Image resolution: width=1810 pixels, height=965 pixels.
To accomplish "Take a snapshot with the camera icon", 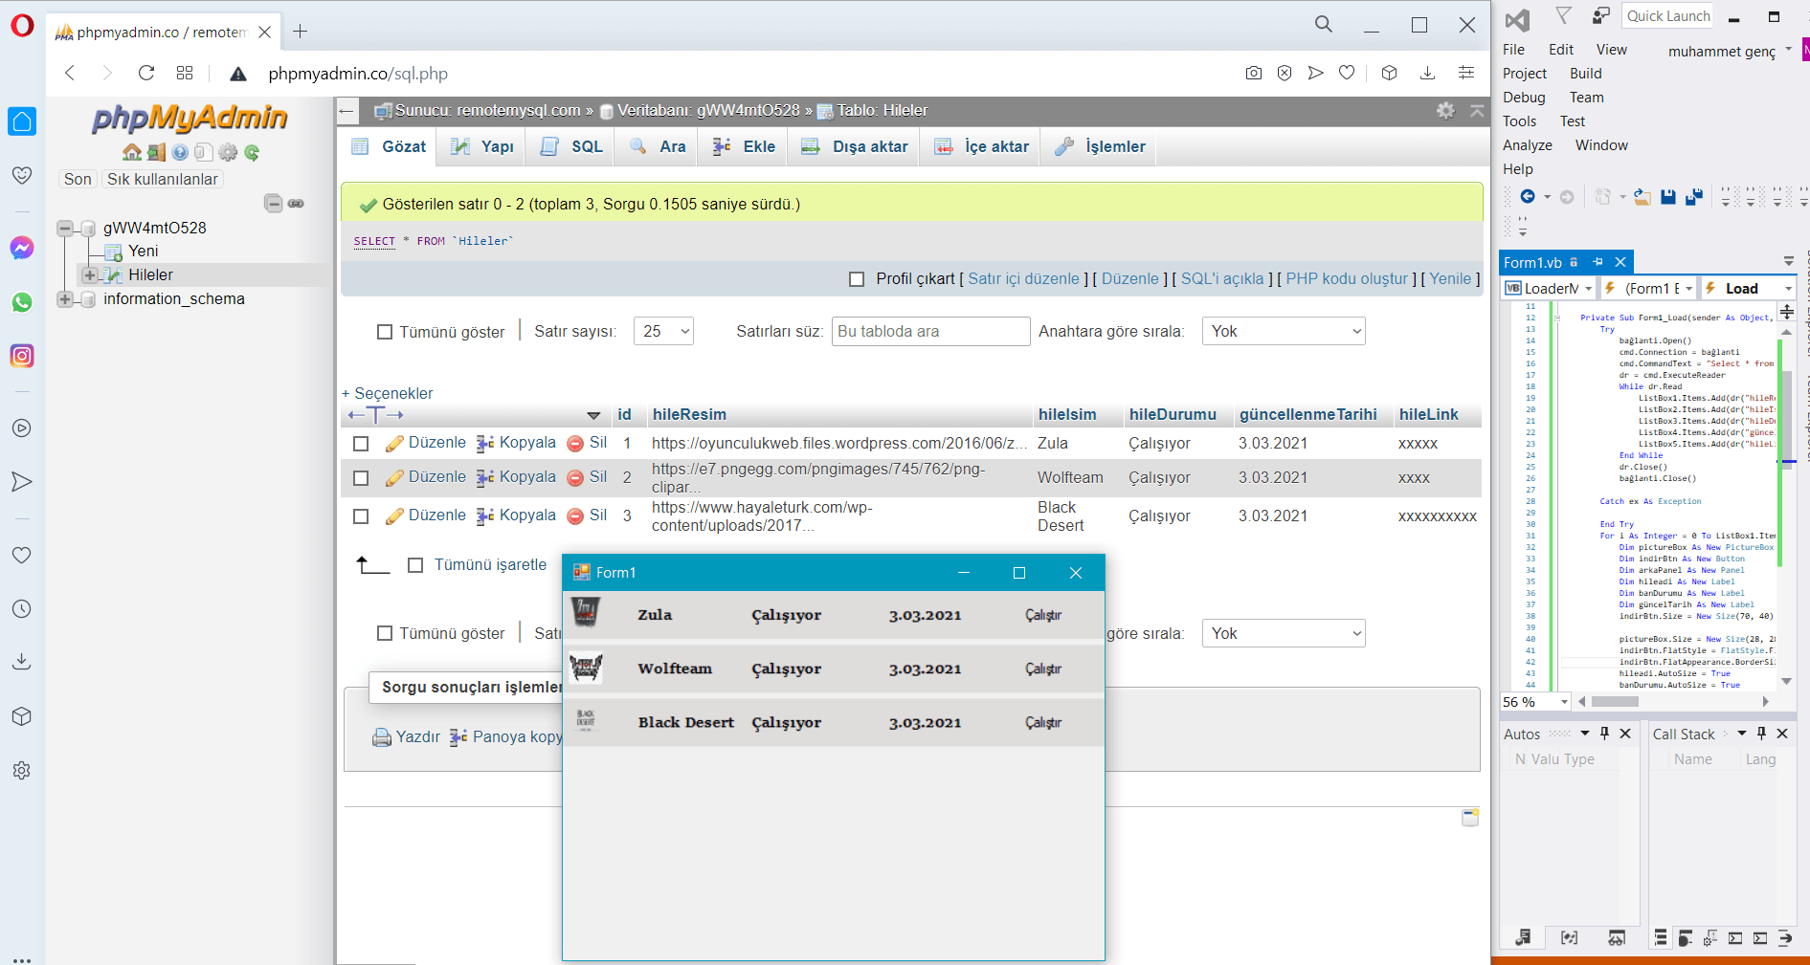I will 1254,73.
